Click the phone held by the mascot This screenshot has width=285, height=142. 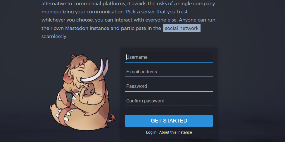pos(69,97)
